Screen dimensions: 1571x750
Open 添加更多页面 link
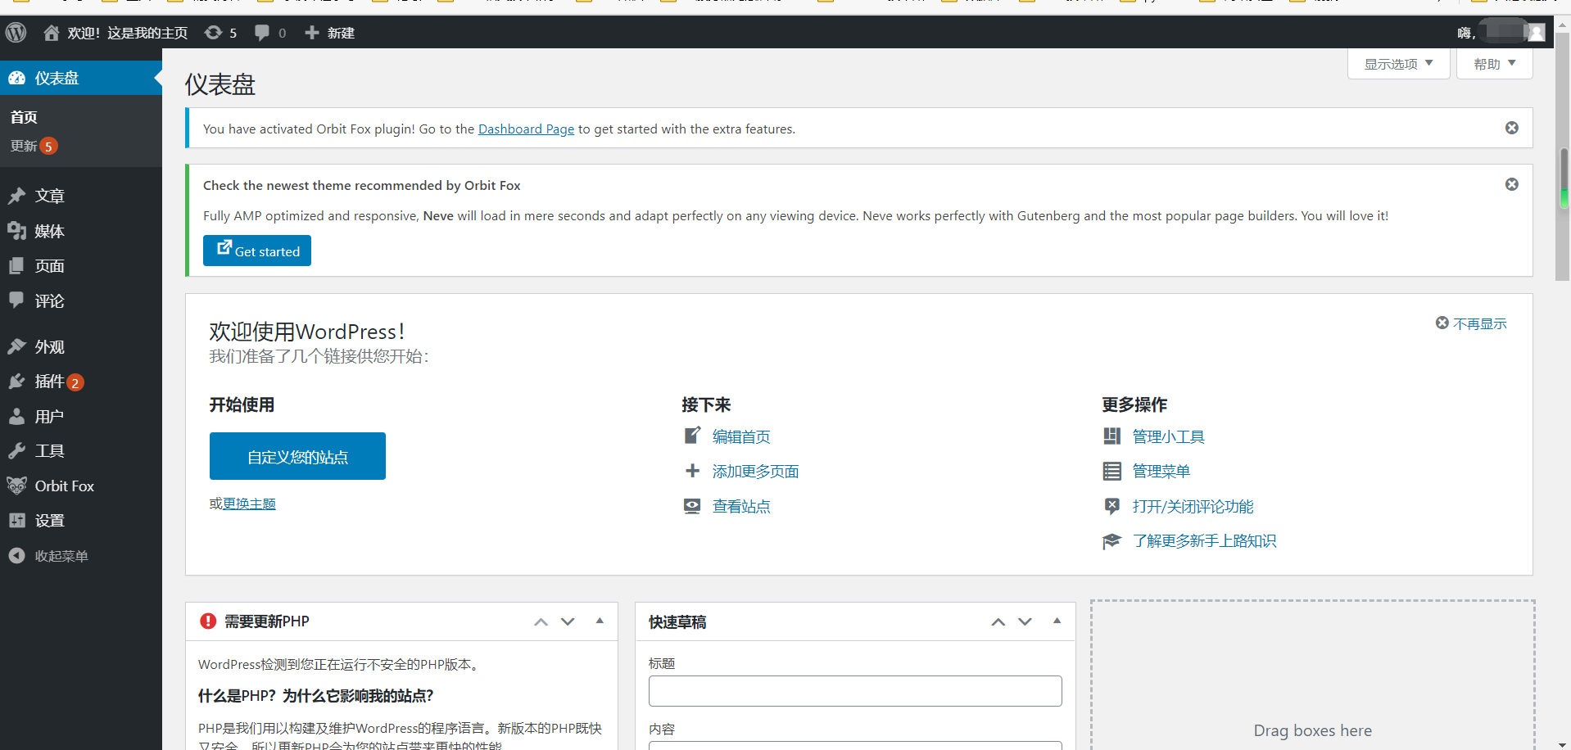click(756, 472)
